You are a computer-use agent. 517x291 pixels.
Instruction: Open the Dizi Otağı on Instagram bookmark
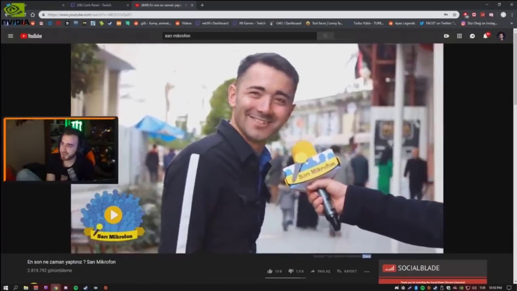[x=479, y=23]
